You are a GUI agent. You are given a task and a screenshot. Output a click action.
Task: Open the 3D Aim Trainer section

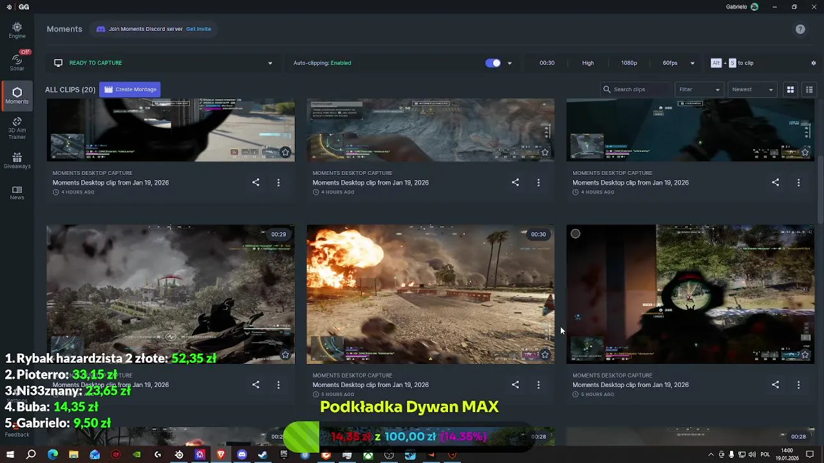(17, 128)
